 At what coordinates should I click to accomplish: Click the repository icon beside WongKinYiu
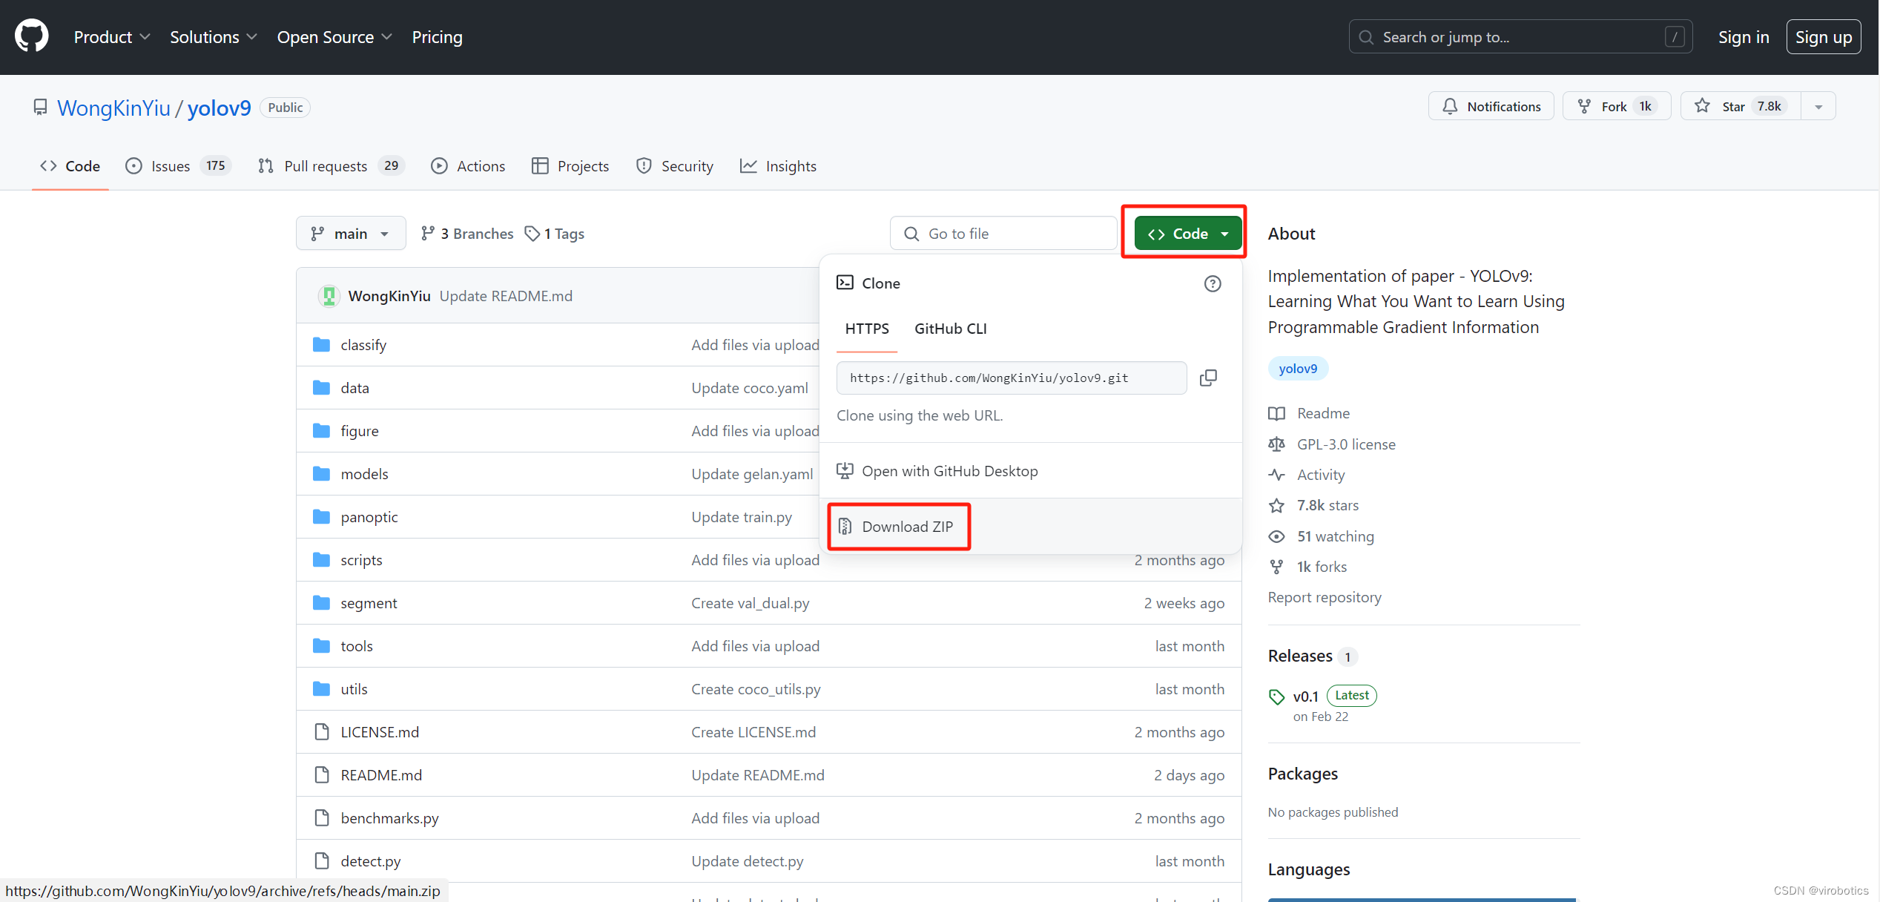pos(41,108)
